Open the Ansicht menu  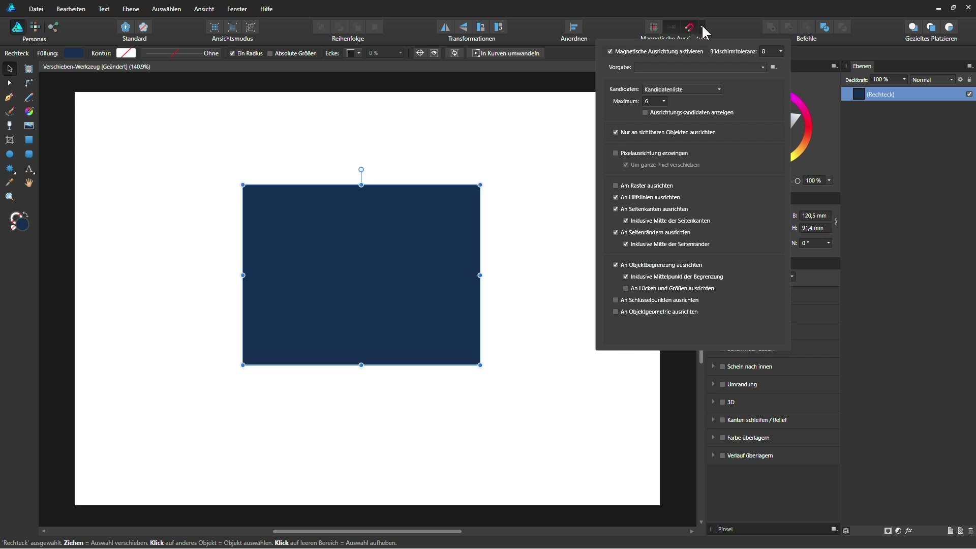[x=204, y=9]
